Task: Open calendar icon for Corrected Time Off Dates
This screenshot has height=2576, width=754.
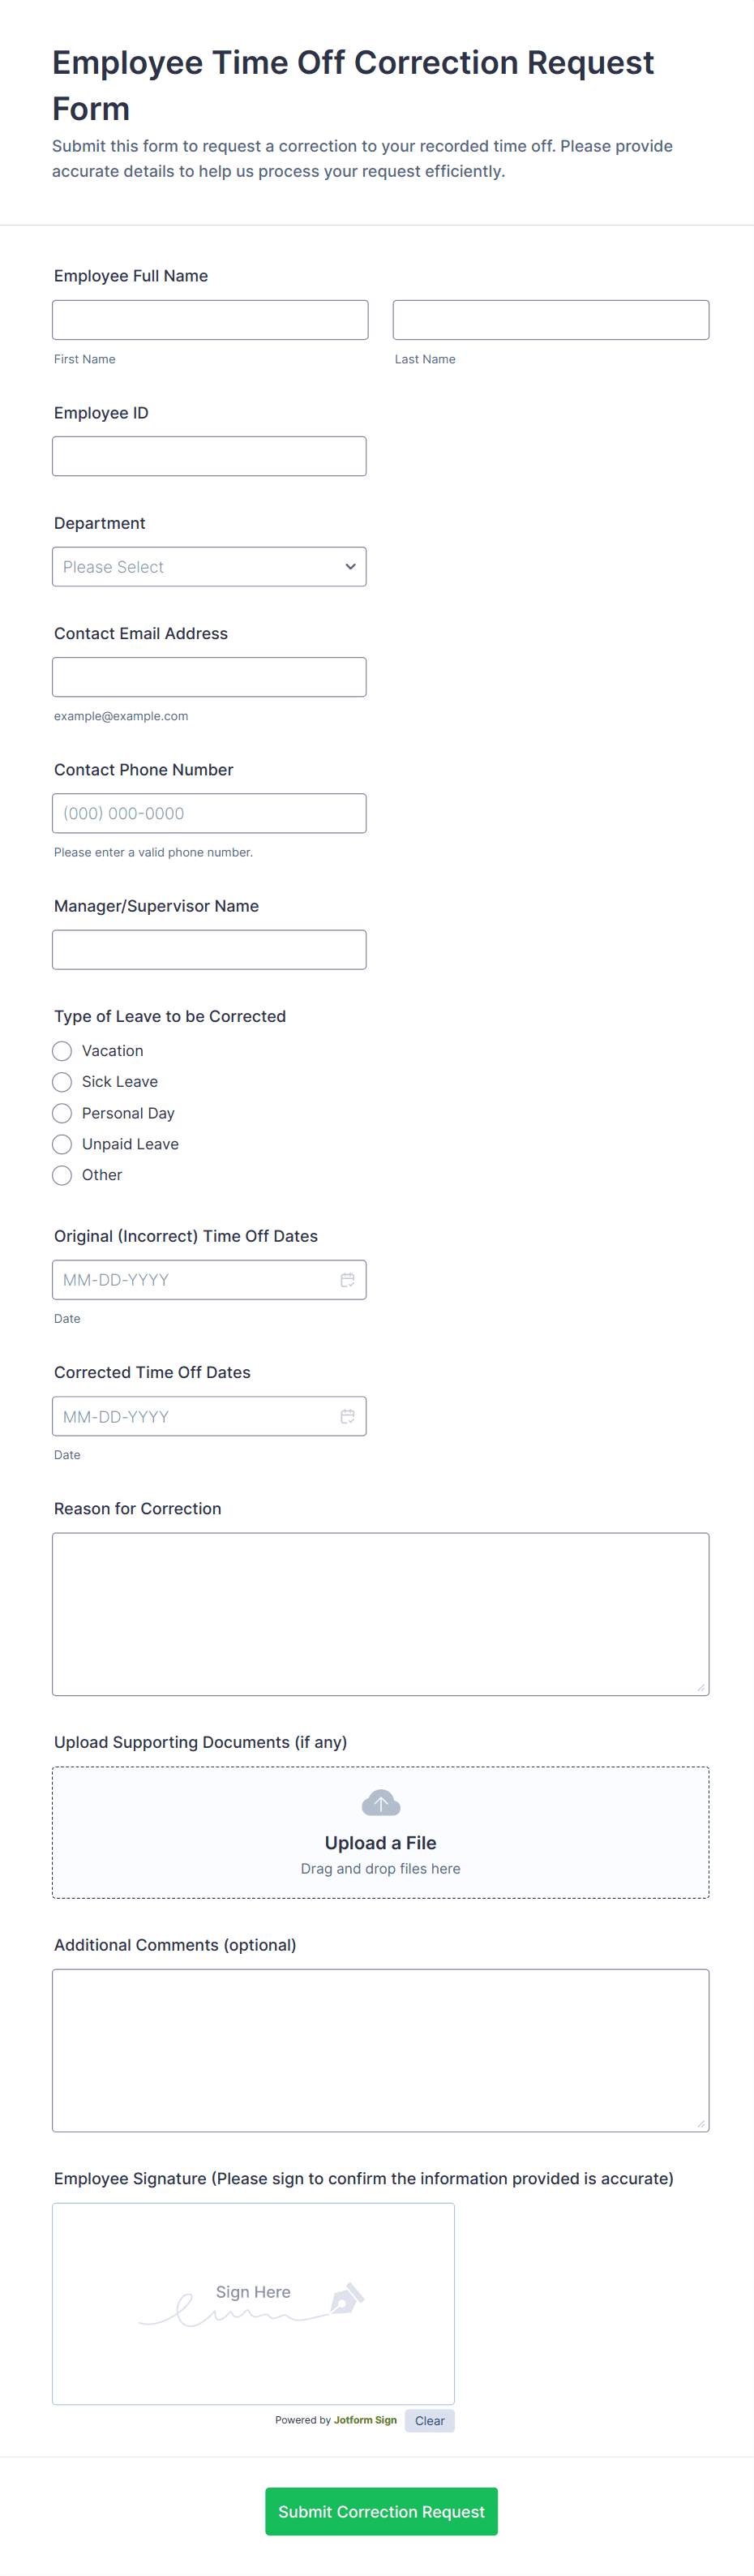Action: (347, 1416)
